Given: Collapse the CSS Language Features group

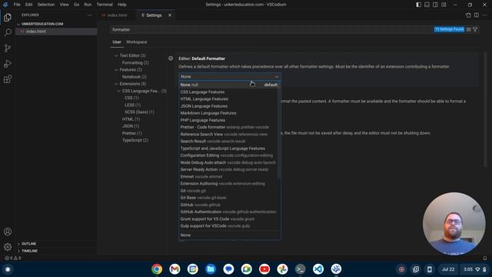Looking at the screenshot, I should pos(118,91).
